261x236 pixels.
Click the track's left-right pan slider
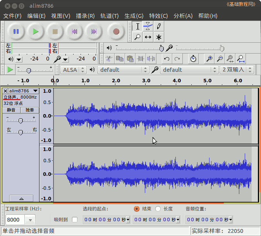21,132
